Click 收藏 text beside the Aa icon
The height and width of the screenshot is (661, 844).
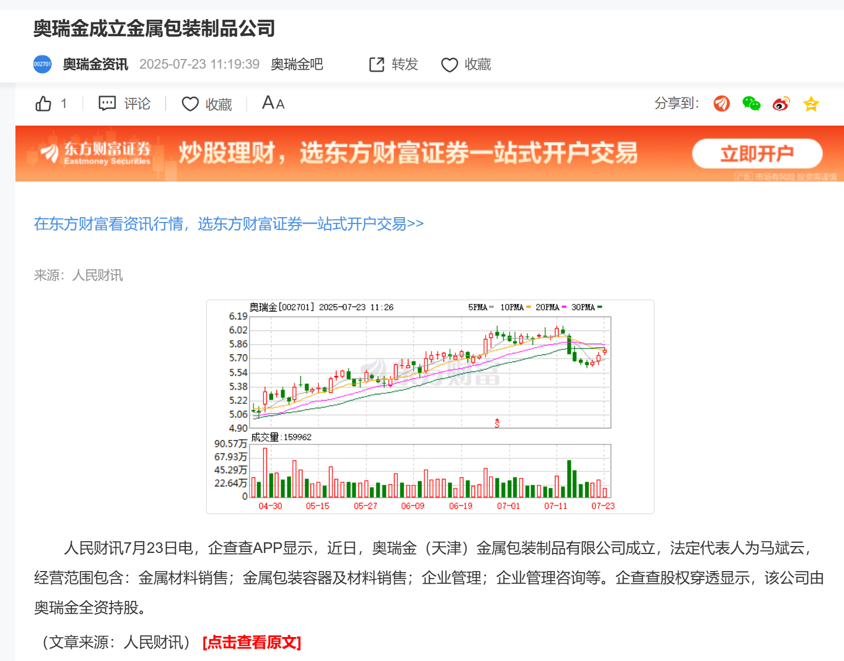[219, 104]
